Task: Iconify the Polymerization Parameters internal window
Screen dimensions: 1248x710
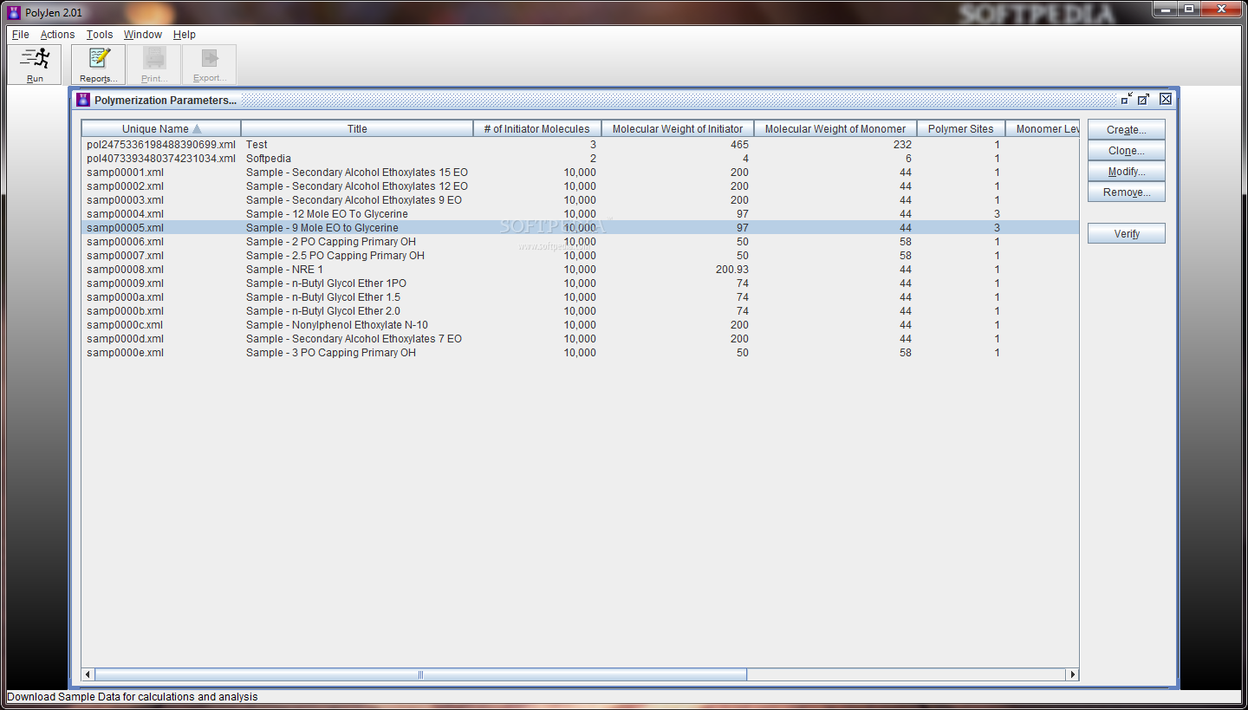Action: click(x=1127, y=99)
